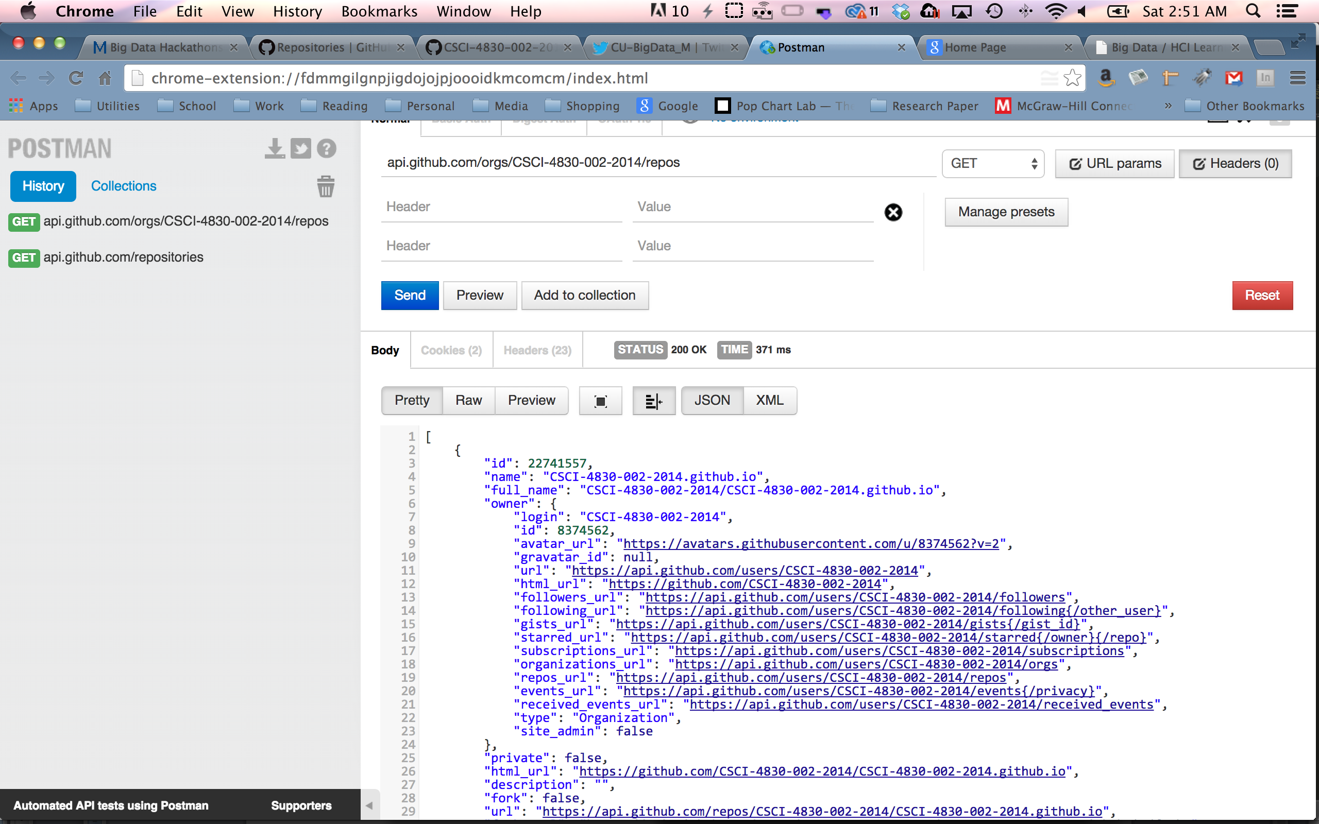Click the Twitter icon in Postman sidebar
Viewport: 1319px width, 824px height.
300,148
